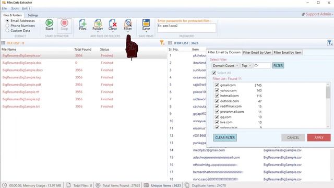Expand the Save button dropdown arrow
The width and height of the screenshot is (334, 188).
[146, 32]
